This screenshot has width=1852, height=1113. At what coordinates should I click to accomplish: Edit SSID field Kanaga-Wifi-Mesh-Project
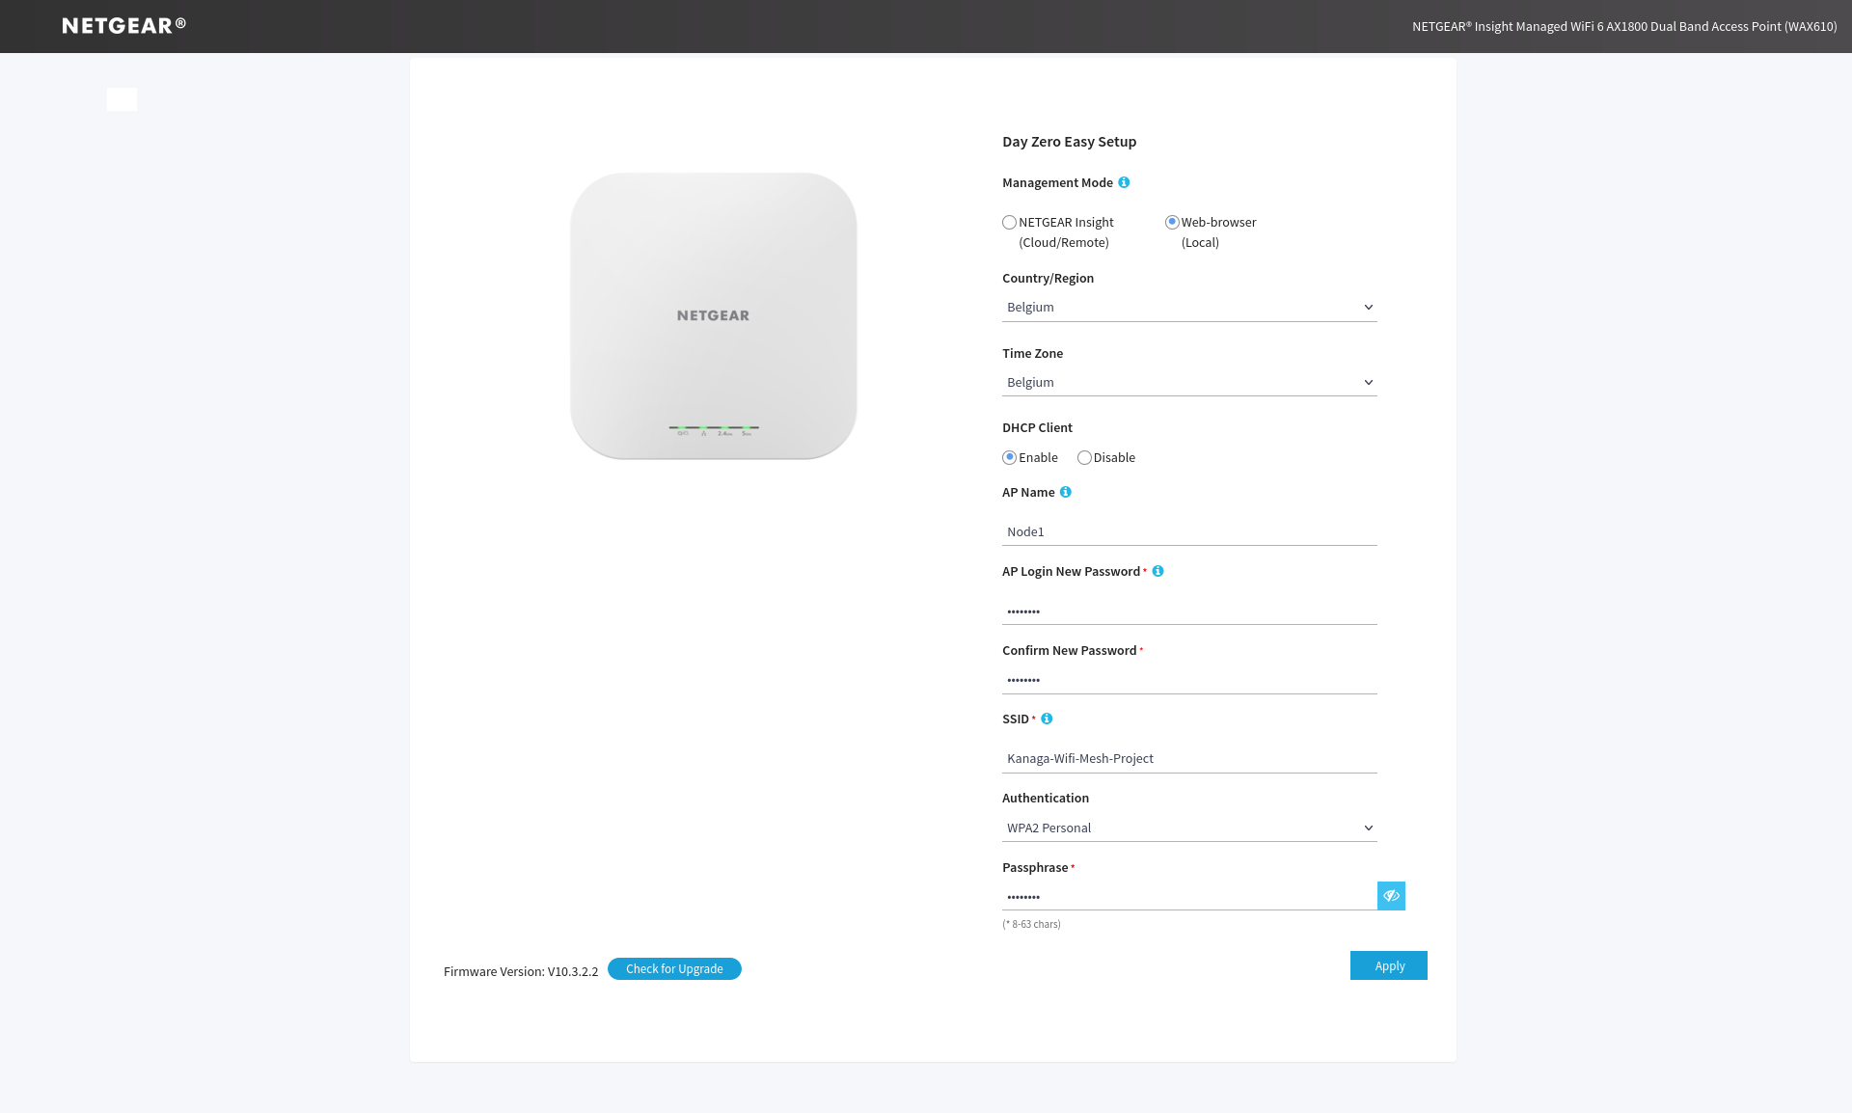pos(1189,758)
